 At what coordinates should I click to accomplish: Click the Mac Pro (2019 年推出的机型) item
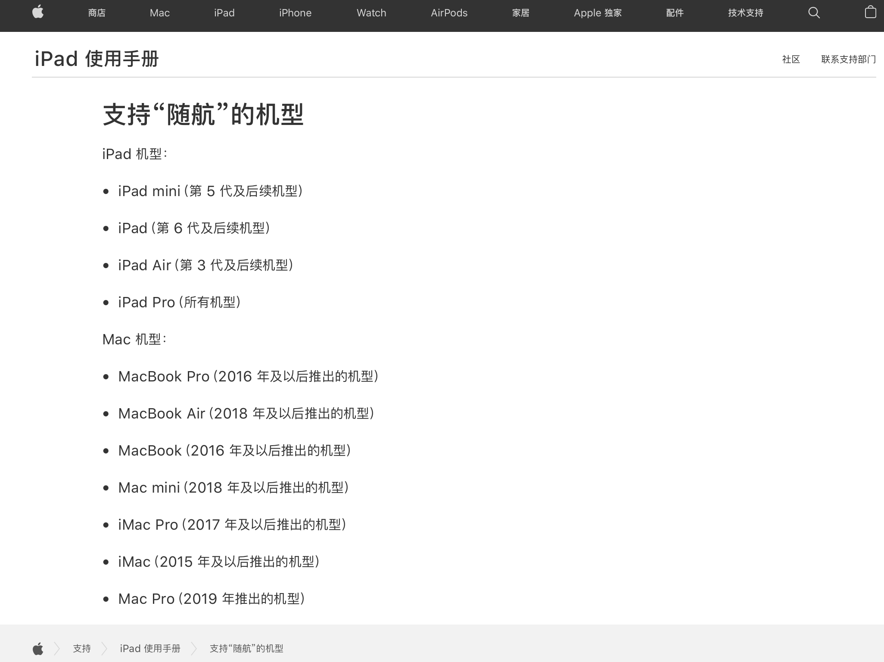coord(212,599)
